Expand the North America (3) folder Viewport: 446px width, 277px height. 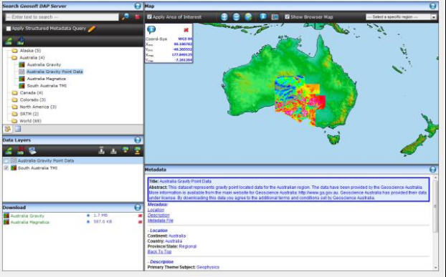click(x=14, y=107)
